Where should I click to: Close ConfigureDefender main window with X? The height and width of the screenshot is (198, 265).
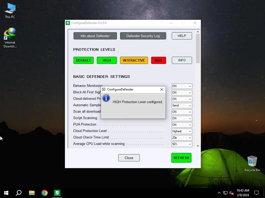(x=195, y=23)
